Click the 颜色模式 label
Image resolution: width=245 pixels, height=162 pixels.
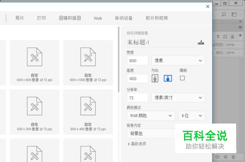[134, 108]
